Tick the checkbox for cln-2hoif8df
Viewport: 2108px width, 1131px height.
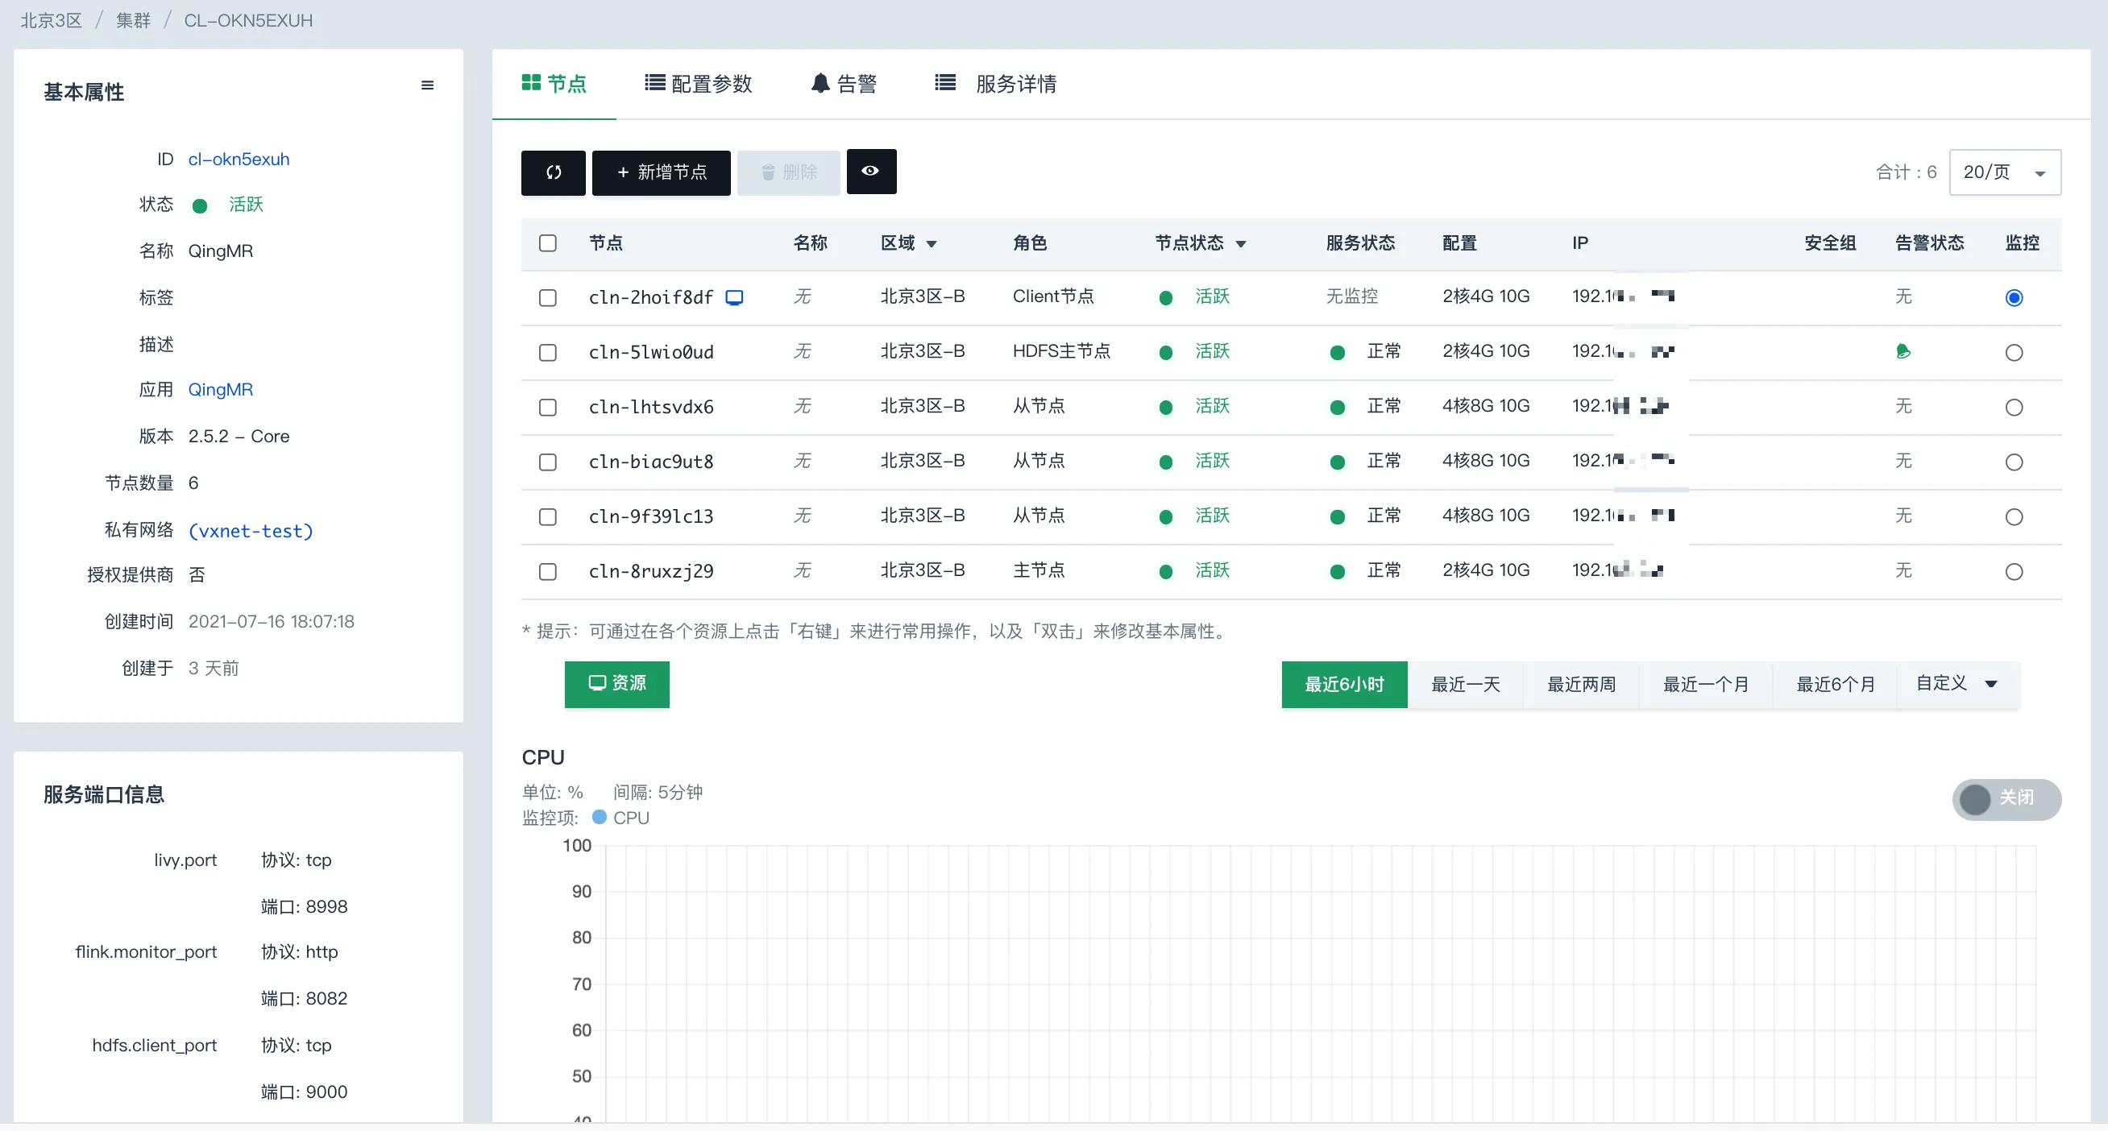[x=547, y=298]
